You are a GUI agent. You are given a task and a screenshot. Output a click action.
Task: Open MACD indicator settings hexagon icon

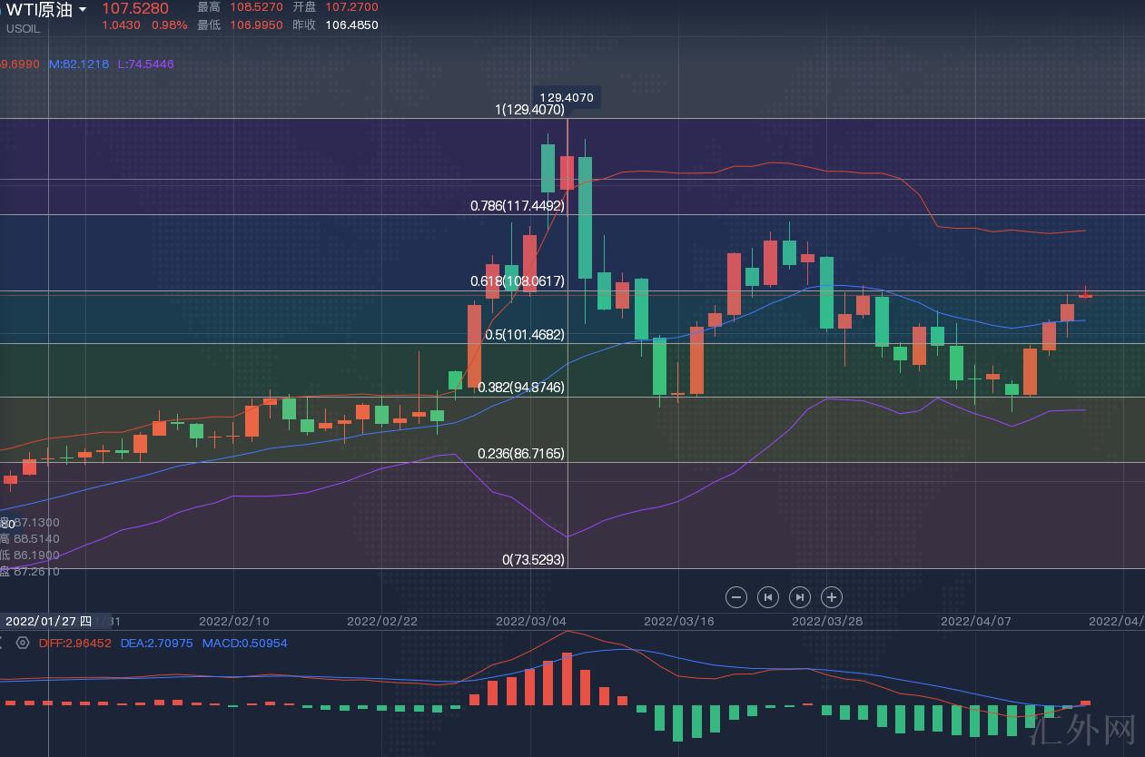tap(23, 643)
